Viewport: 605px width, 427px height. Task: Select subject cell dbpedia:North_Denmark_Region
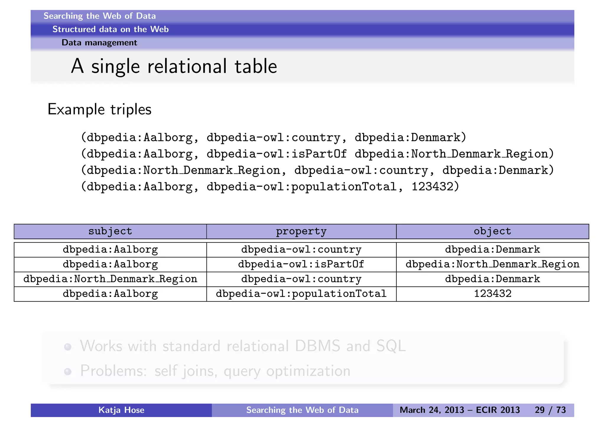coord(110,279)
